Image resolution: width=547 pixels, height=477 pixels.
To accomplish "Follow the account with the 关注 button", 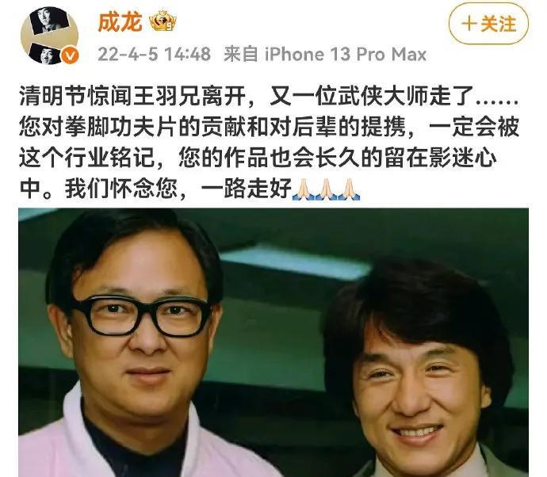I will [x=488, y=24].
